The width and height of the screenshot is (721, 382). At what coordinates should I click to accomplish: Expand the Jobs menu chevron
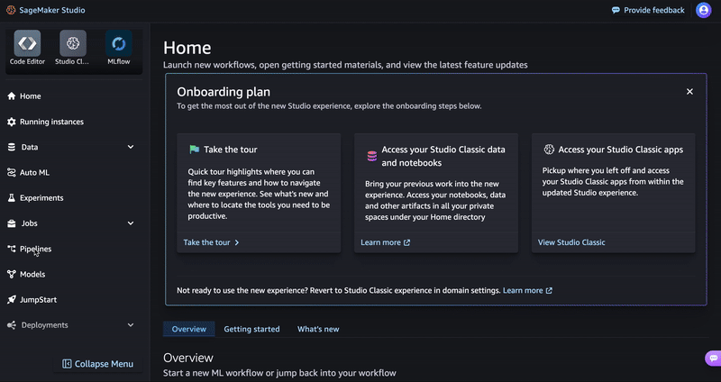tap(131, 223)
